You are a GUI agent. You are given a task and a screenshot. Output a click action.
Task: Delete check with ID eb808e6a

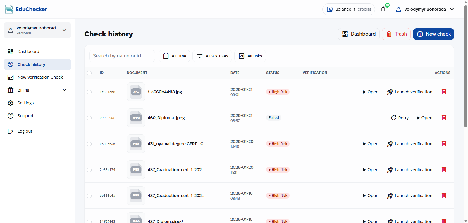coord(444,196)
